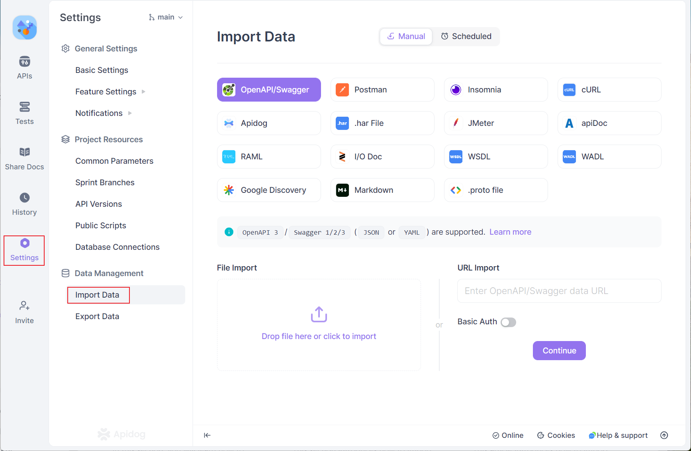Click the OpenAPI data URL input field
This screenshot has height=451, width=691.
559,291
